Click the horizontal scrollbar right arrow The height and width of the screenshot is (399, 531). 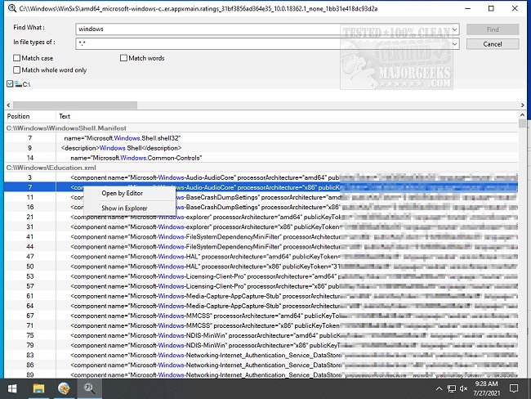tap(522, 105)
